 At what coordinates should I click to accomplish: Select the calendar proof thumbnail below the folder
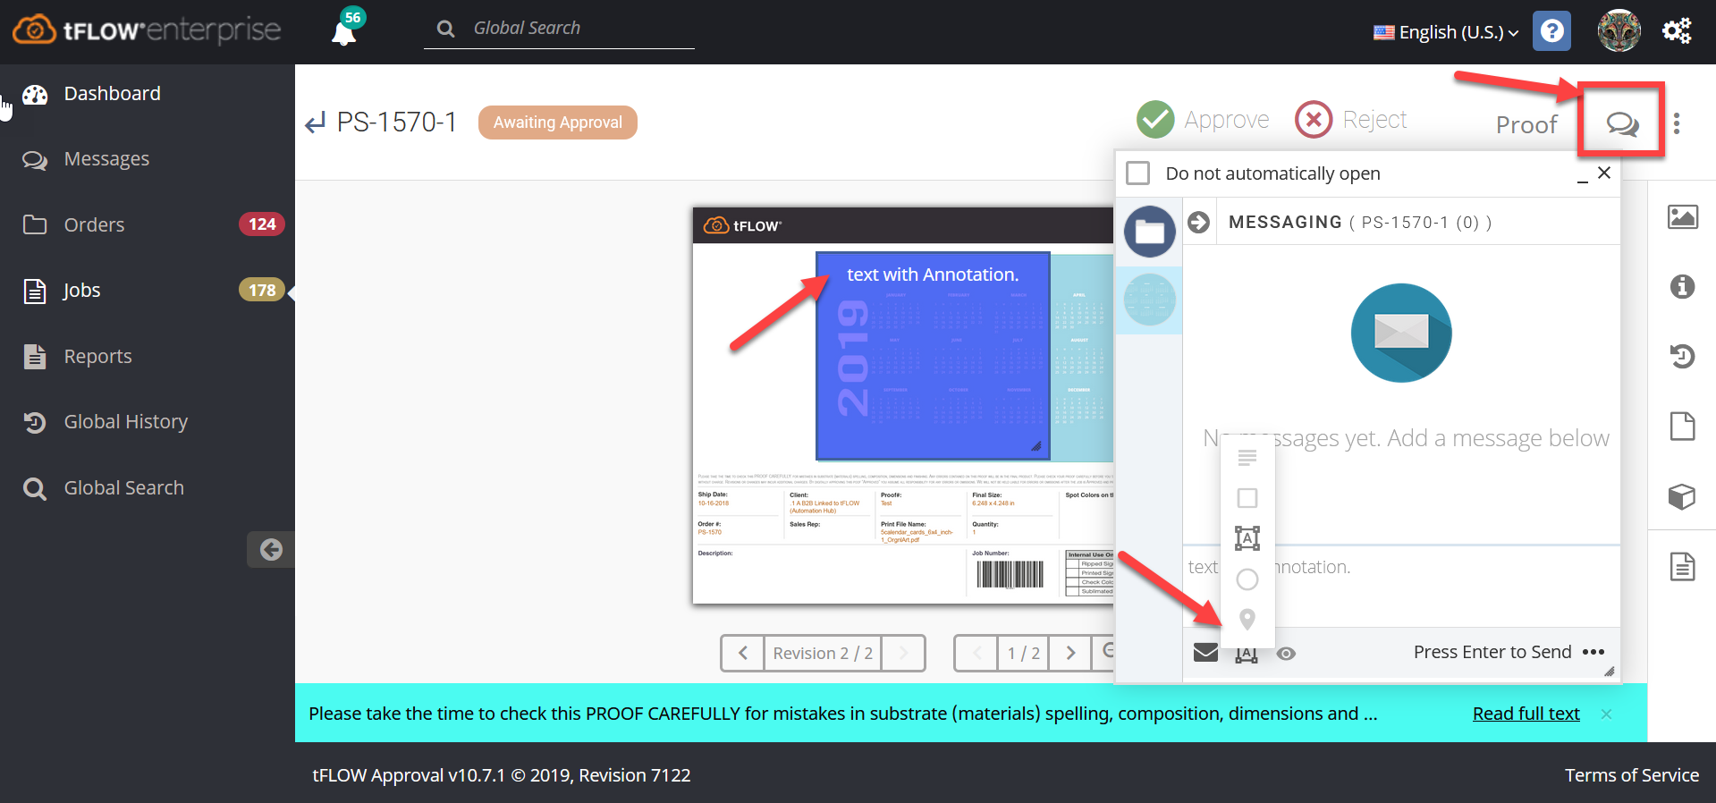coord(1150,300)
